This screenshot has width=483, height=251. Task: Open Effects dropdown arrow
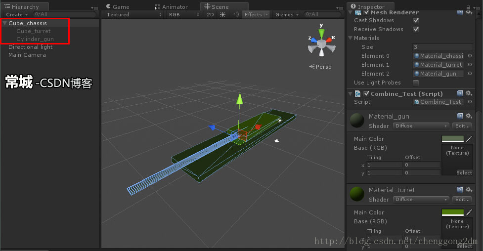click(x=266, y=14)
